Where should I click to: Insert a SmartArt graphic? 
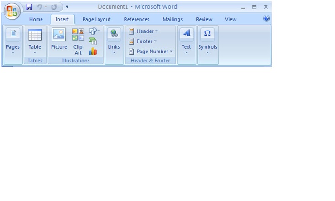(93, 41)
